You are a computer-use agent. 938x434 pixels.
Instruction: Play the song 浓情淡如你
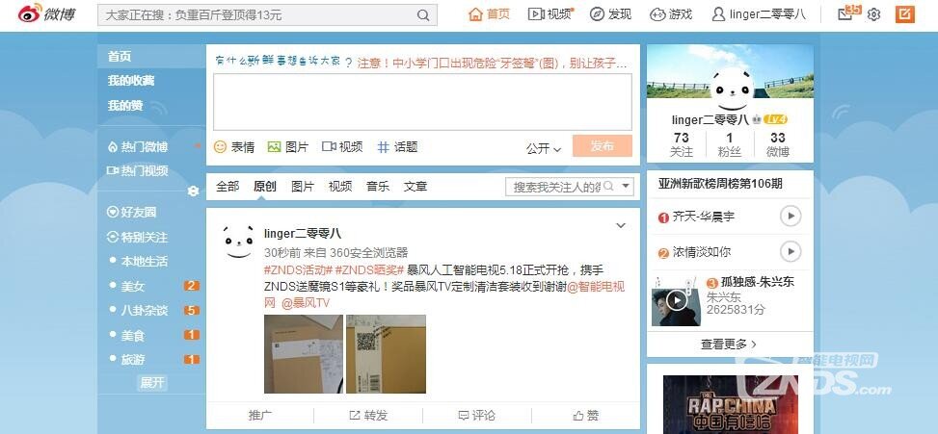click(791, 252)
